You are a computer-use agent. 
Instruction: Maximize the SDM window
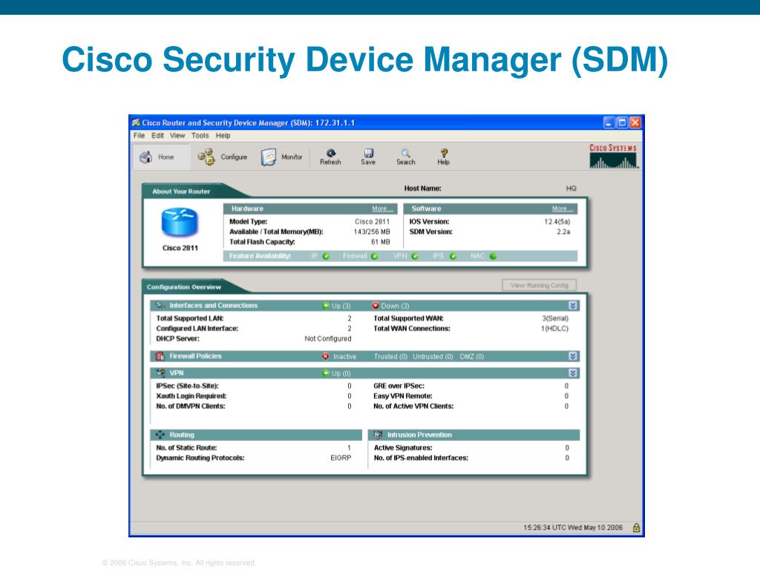click(622, 122)
